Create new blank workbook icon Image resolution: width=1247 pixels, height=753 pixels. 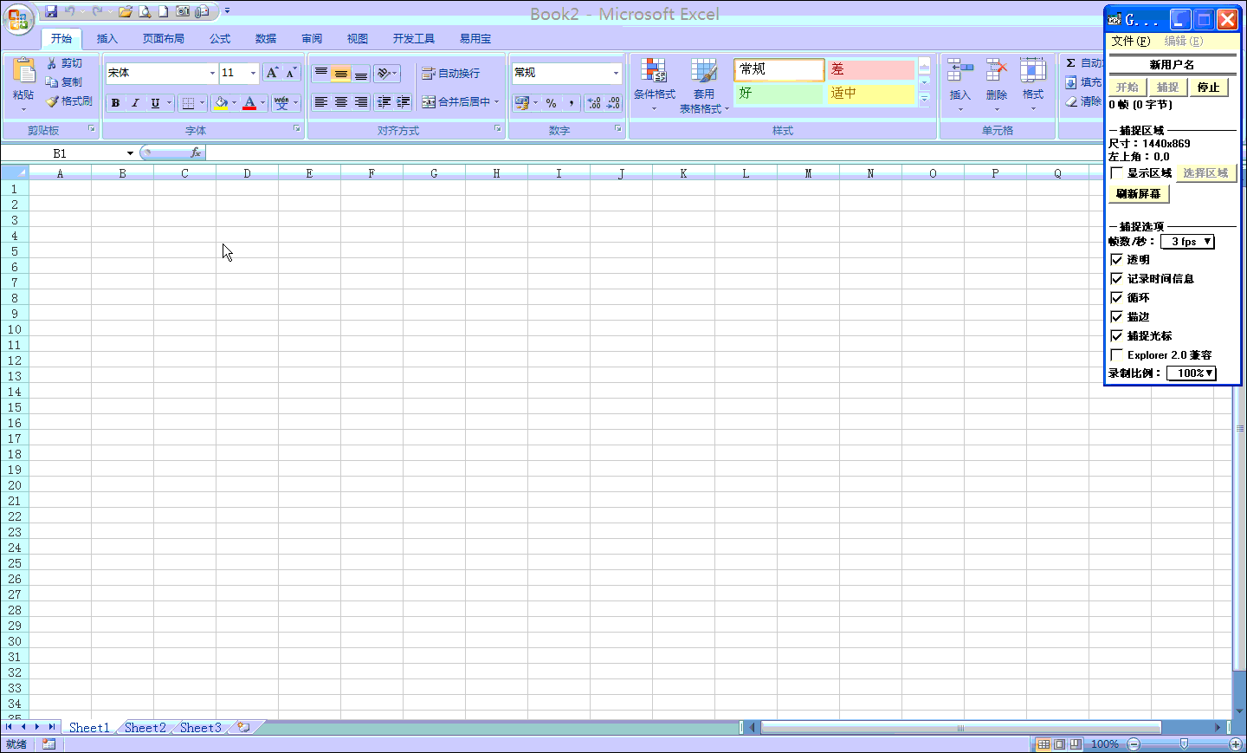(163, 11)
